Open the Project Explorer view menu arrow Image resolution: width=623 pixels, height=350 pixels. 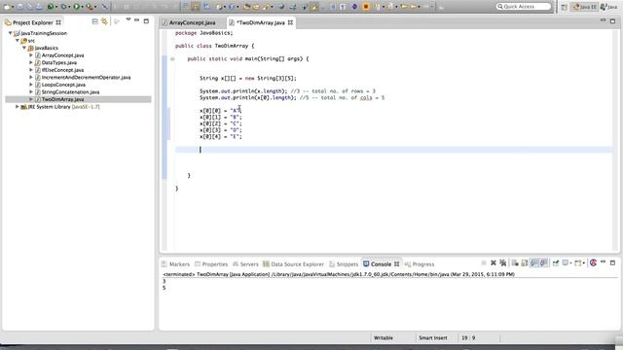(x=128, y=19)
